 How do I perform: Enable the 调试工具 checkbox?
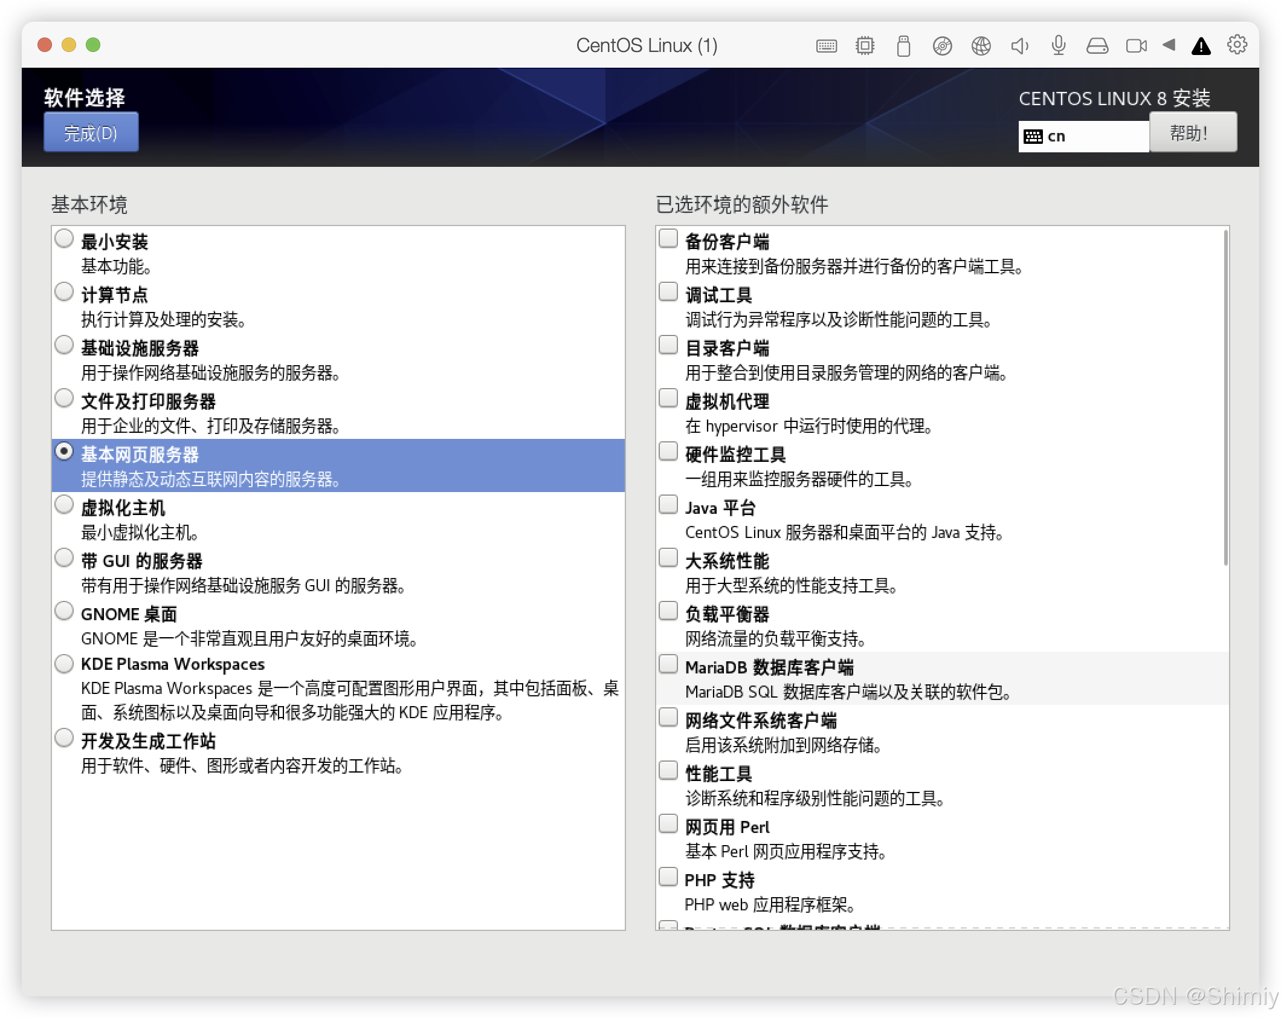tap(668, 292)
